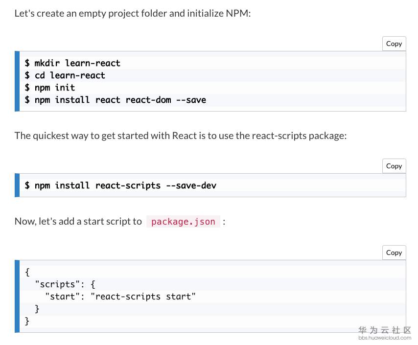
Task: Click the '$ npm init' code line
Action: pyautogui.click(x=50, y=88)
